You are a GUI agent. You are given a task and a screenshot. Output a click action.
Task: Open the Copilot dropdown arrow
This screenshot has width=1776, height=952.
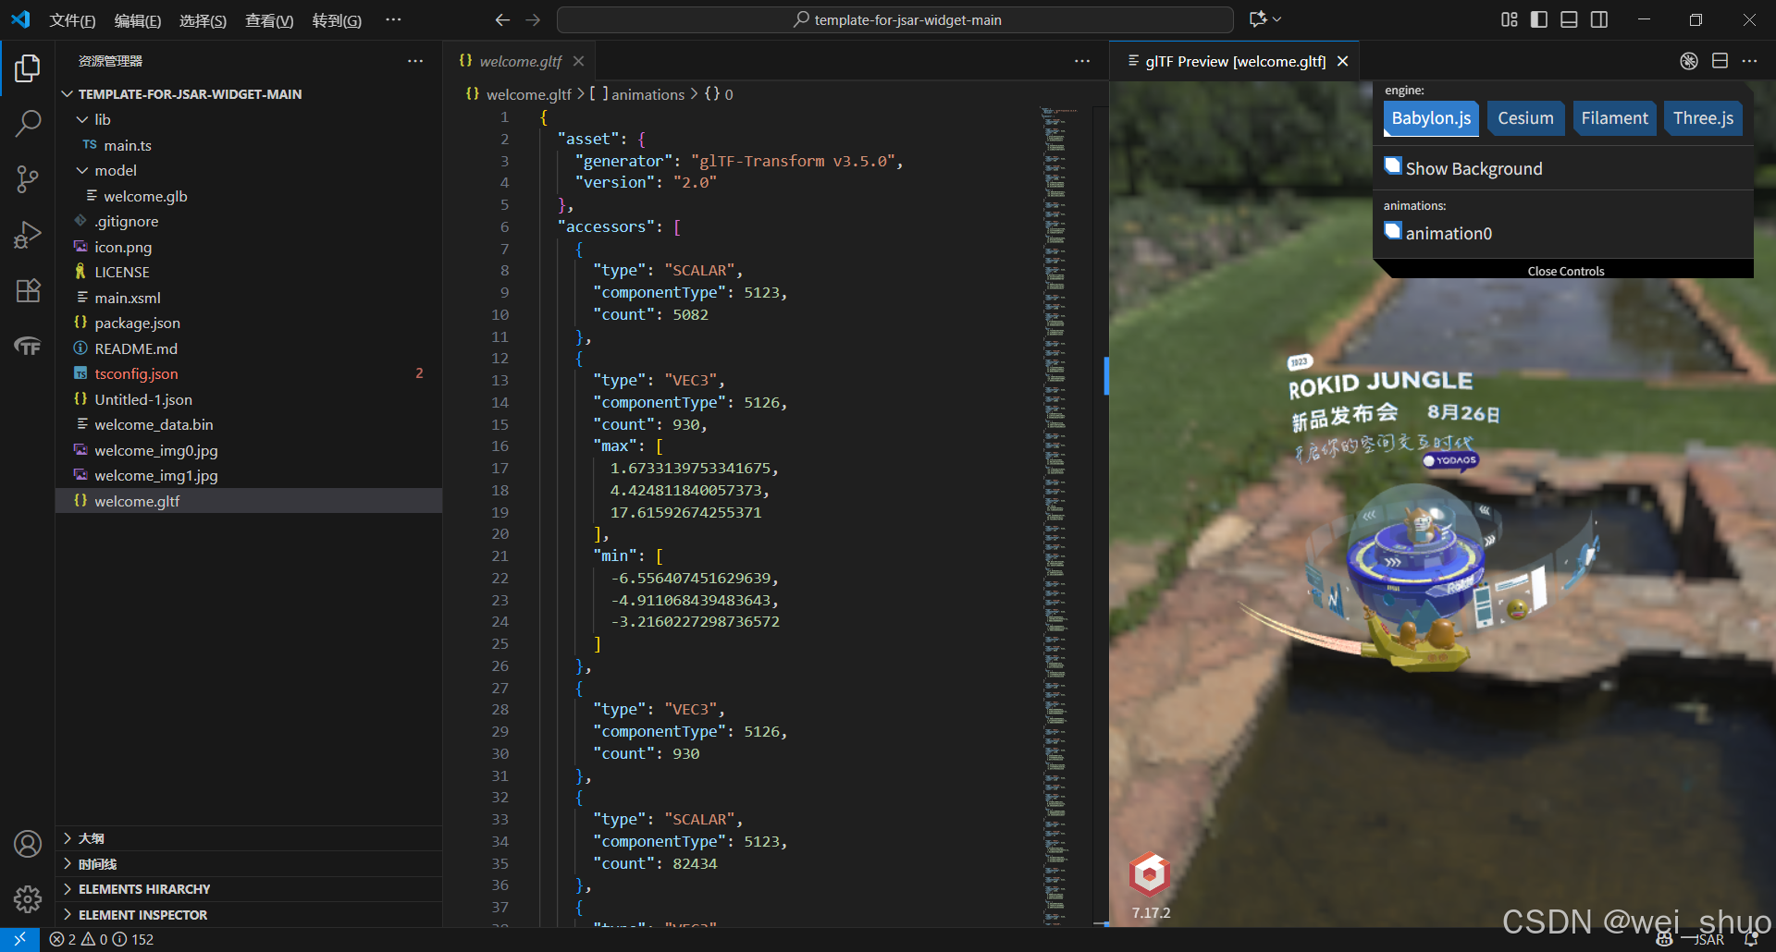tap(1277, 19)
